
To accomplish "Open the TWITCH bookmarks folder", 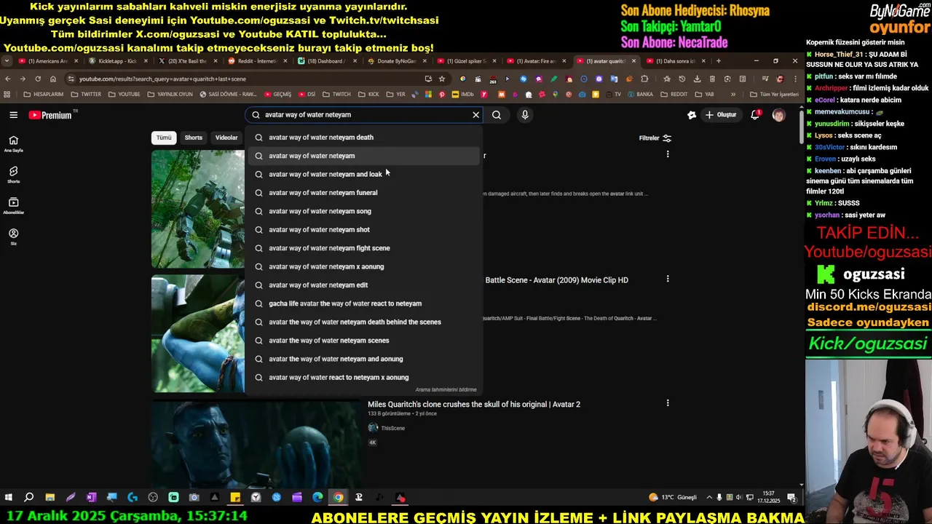I will pyautogui.click(x=336, y=94).
